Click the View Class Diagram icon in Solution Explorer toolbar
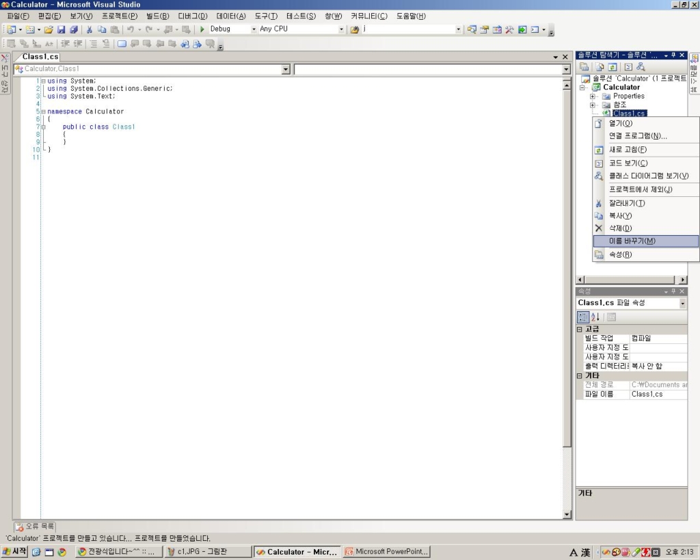Screen dimensions: 700x560 point(641,67)
